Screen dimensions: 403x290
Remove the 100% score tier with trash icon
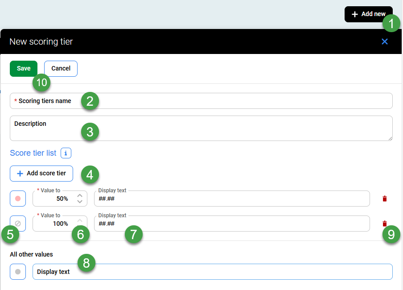[x=385, y=224]
